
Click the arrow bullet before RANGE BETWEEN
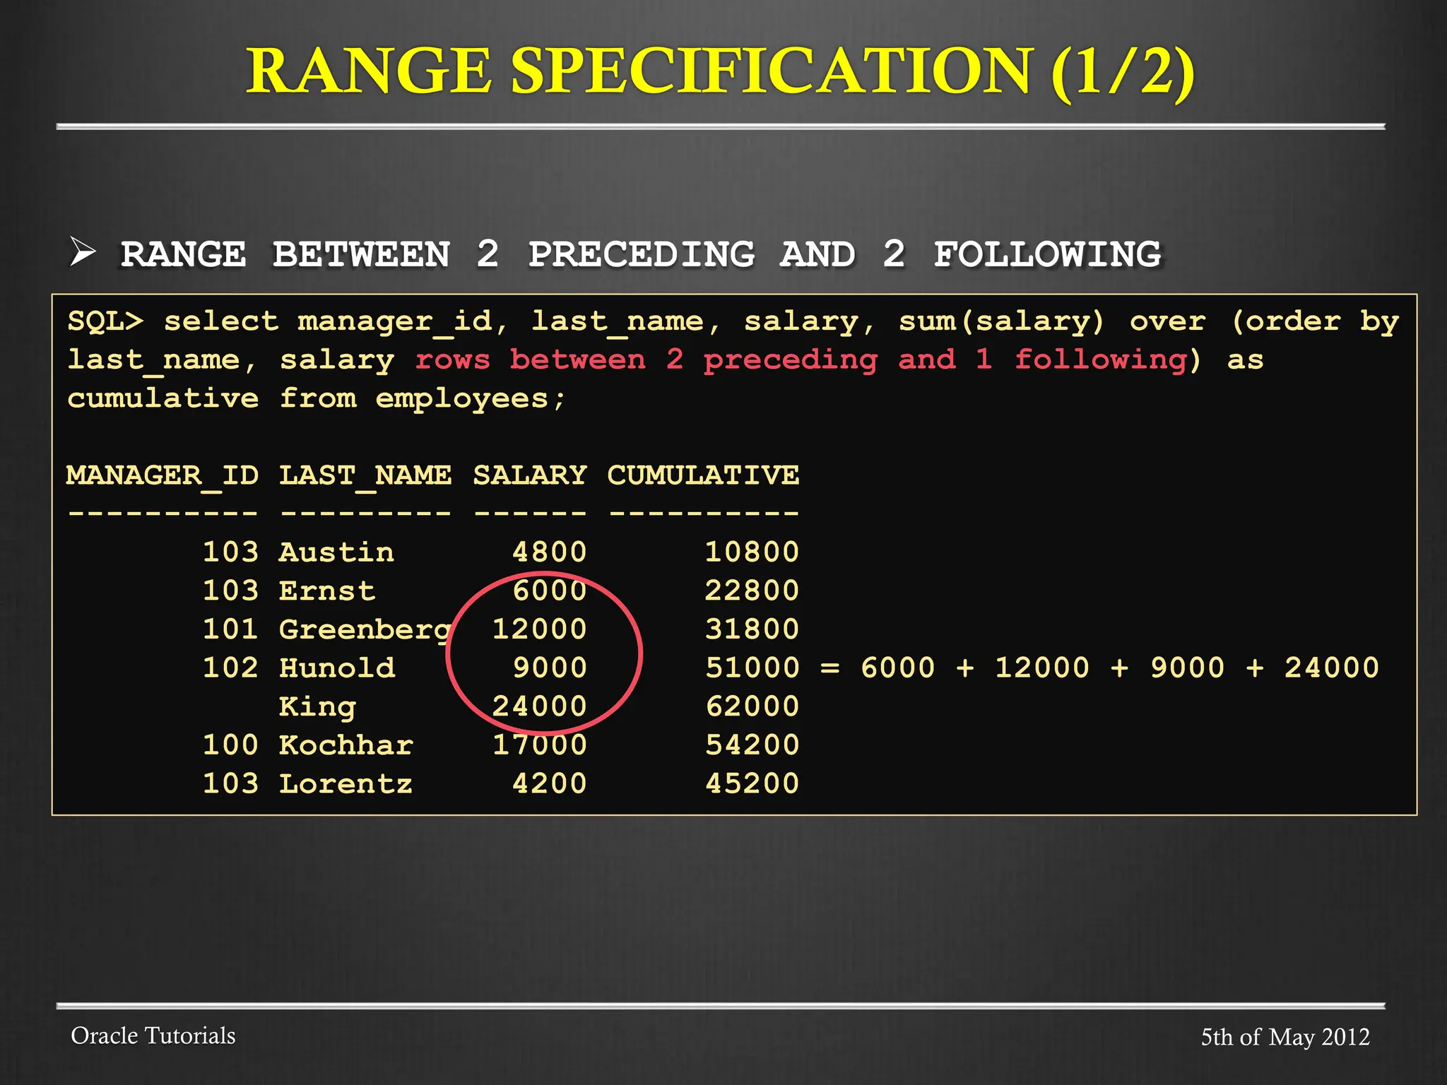83,252
